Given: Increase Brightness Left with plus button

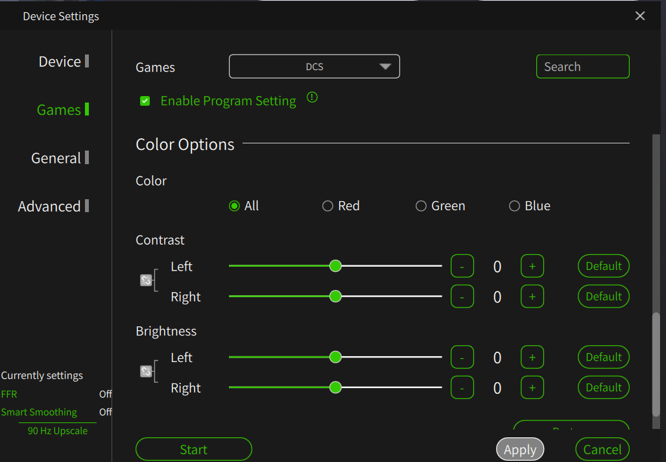Looking at the screenshot, I should click(532, 357).
